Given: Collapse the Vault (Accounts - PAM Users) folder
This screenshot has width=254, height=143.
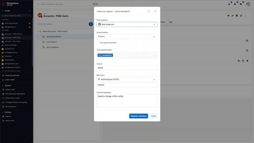Looking at the screenshot, I should click(37, 31).
